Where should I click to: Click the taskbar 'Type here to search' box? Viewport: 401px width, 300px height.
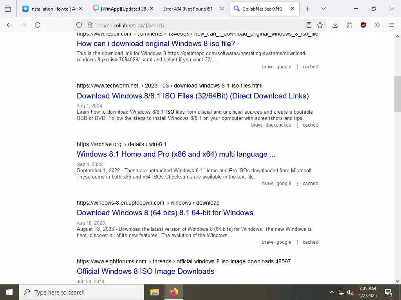click(x=81, y=292)
